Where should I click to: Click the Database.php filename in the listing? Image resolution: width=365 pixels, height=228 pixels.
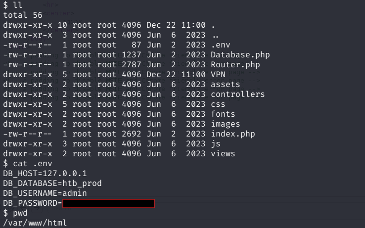240,54
